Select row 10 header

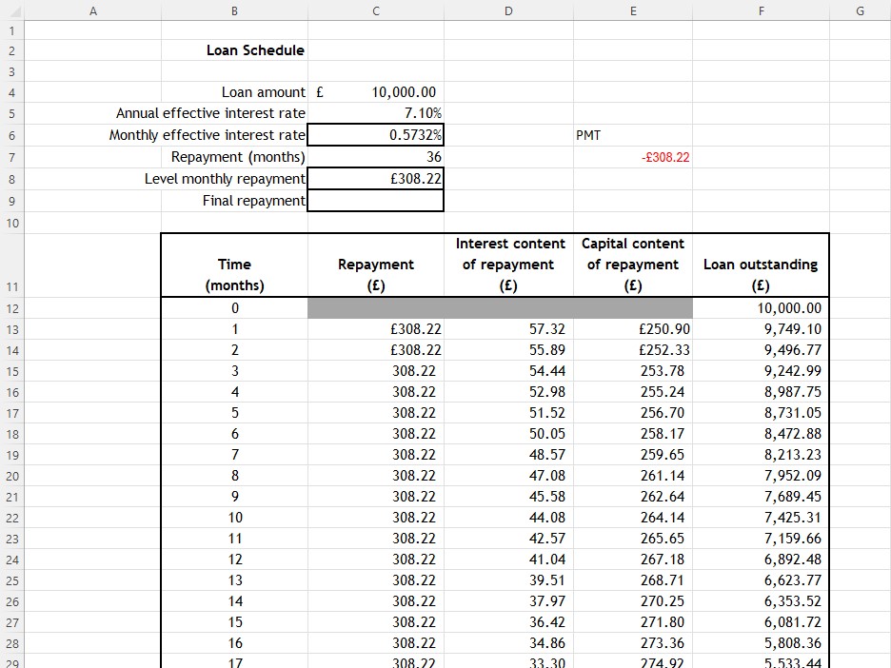[12, 223]
